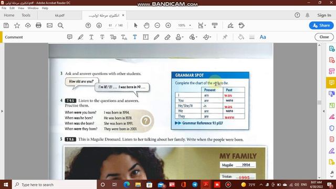This screenshot has height=189, width=336.
Task: Send file by email icon
Action: point(49,26)
